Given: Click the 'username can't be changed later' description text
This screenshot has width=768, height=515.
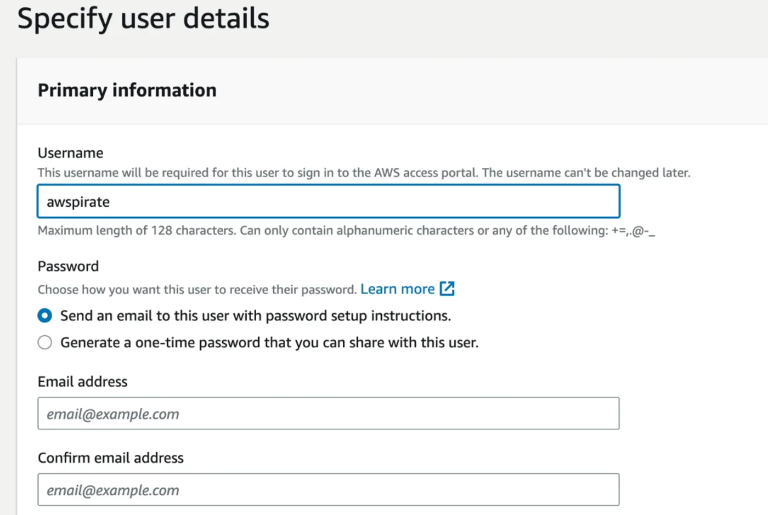Looking at the screenshot, I should click(586, 173).
